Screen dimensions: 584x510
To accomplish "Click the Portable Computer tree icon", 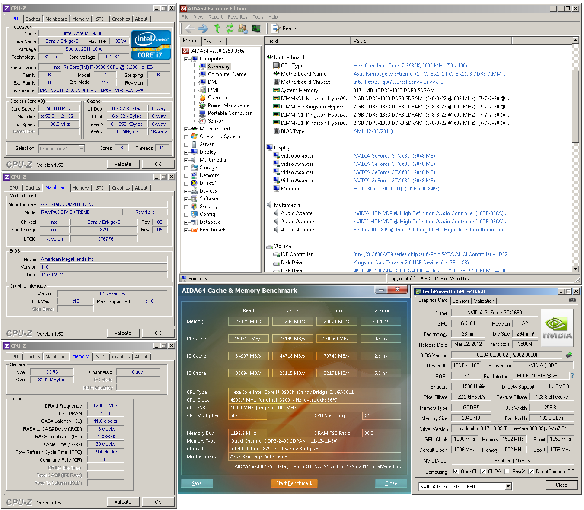I will [202, 113].
